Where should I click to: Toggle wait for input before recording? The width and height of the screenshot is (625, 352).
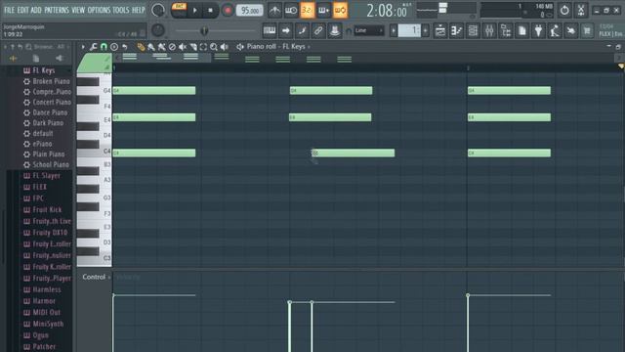291,11
